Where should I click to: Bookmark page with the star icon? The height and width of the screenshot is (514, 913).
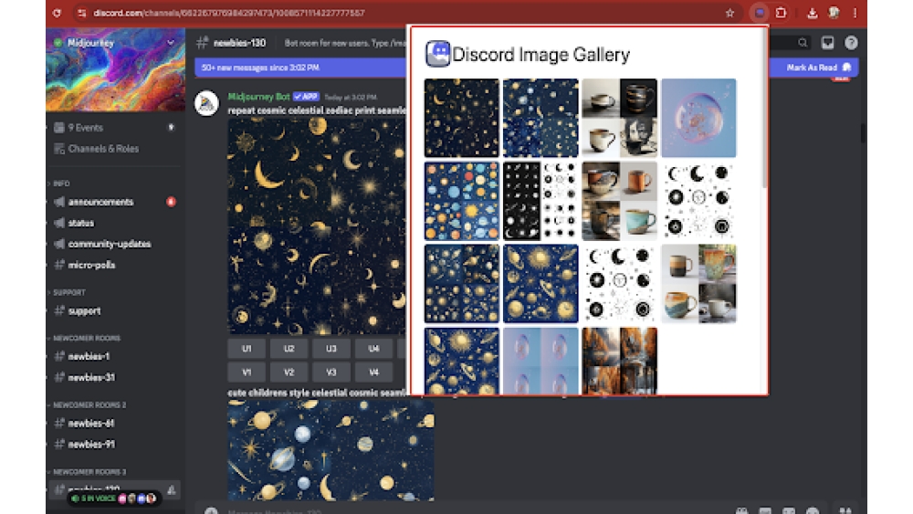click(x=729, y=13)
